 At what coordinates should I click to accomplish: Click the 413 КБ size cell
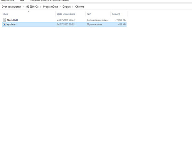(122, 24)
